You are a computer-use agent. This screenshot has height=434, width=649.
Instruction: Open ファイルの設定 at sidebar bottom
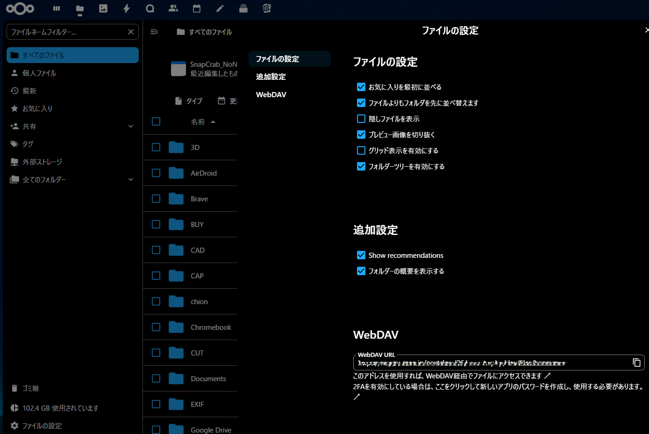[x=72, y=426]
